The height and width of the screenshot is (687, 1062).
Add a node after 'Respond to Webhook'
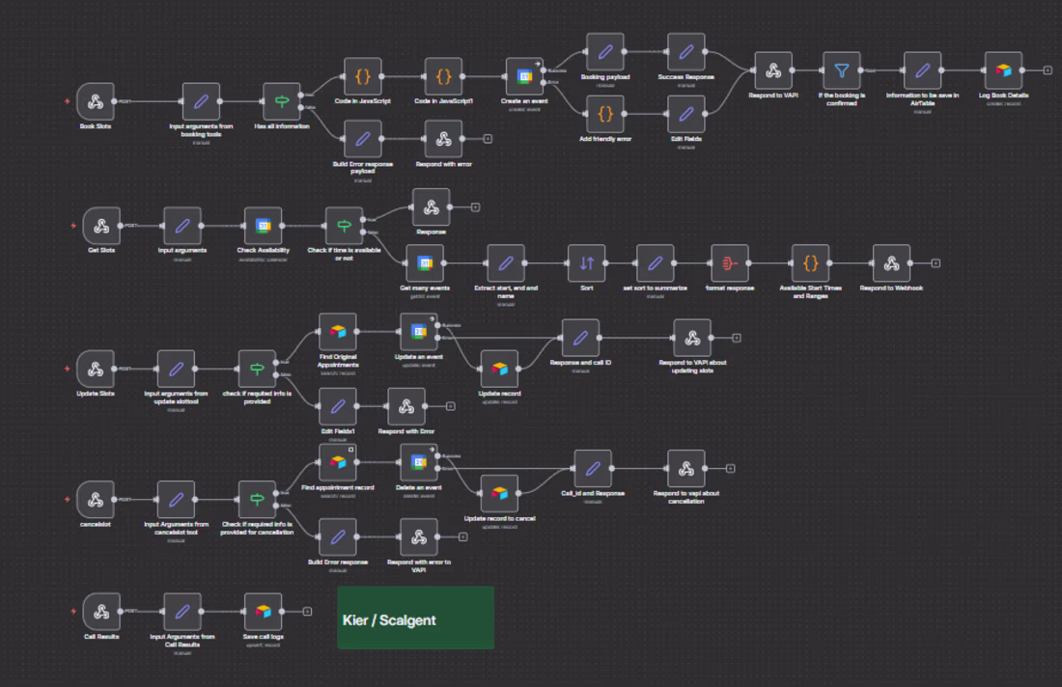pos(936,263)
